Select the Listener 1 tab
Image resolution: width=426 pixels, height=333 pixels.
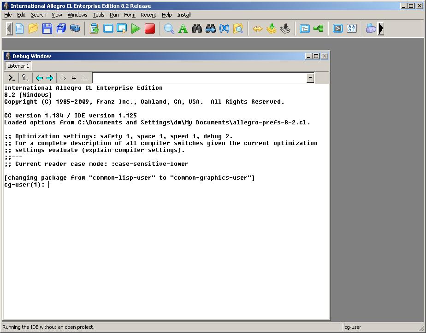click(x=18, y=66)
